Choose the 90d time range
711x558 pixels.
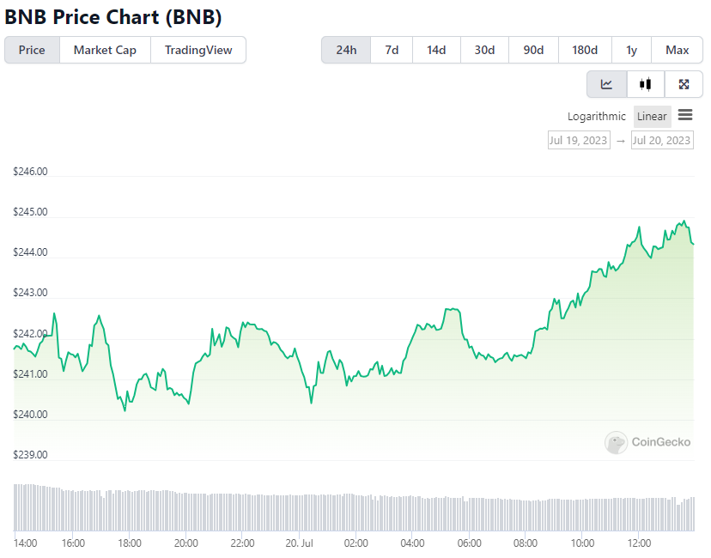pos(533,50)
